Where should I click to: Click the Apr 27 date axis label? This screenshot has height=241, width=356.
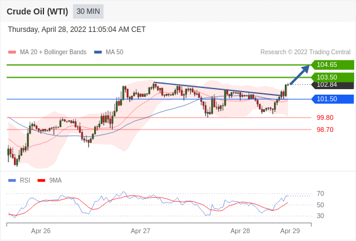(x=141, y=231)
